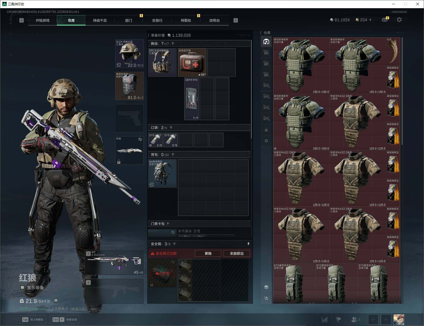This screenshot has height=326, width=424.
Task: Expand the 门禁卡包 help question mark
Action: (x=168, y=224)
